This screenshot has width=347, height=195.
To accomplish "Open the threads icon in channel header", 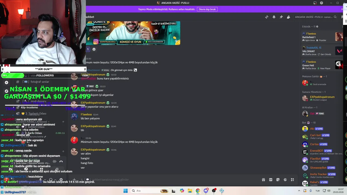I will [267, 17].
